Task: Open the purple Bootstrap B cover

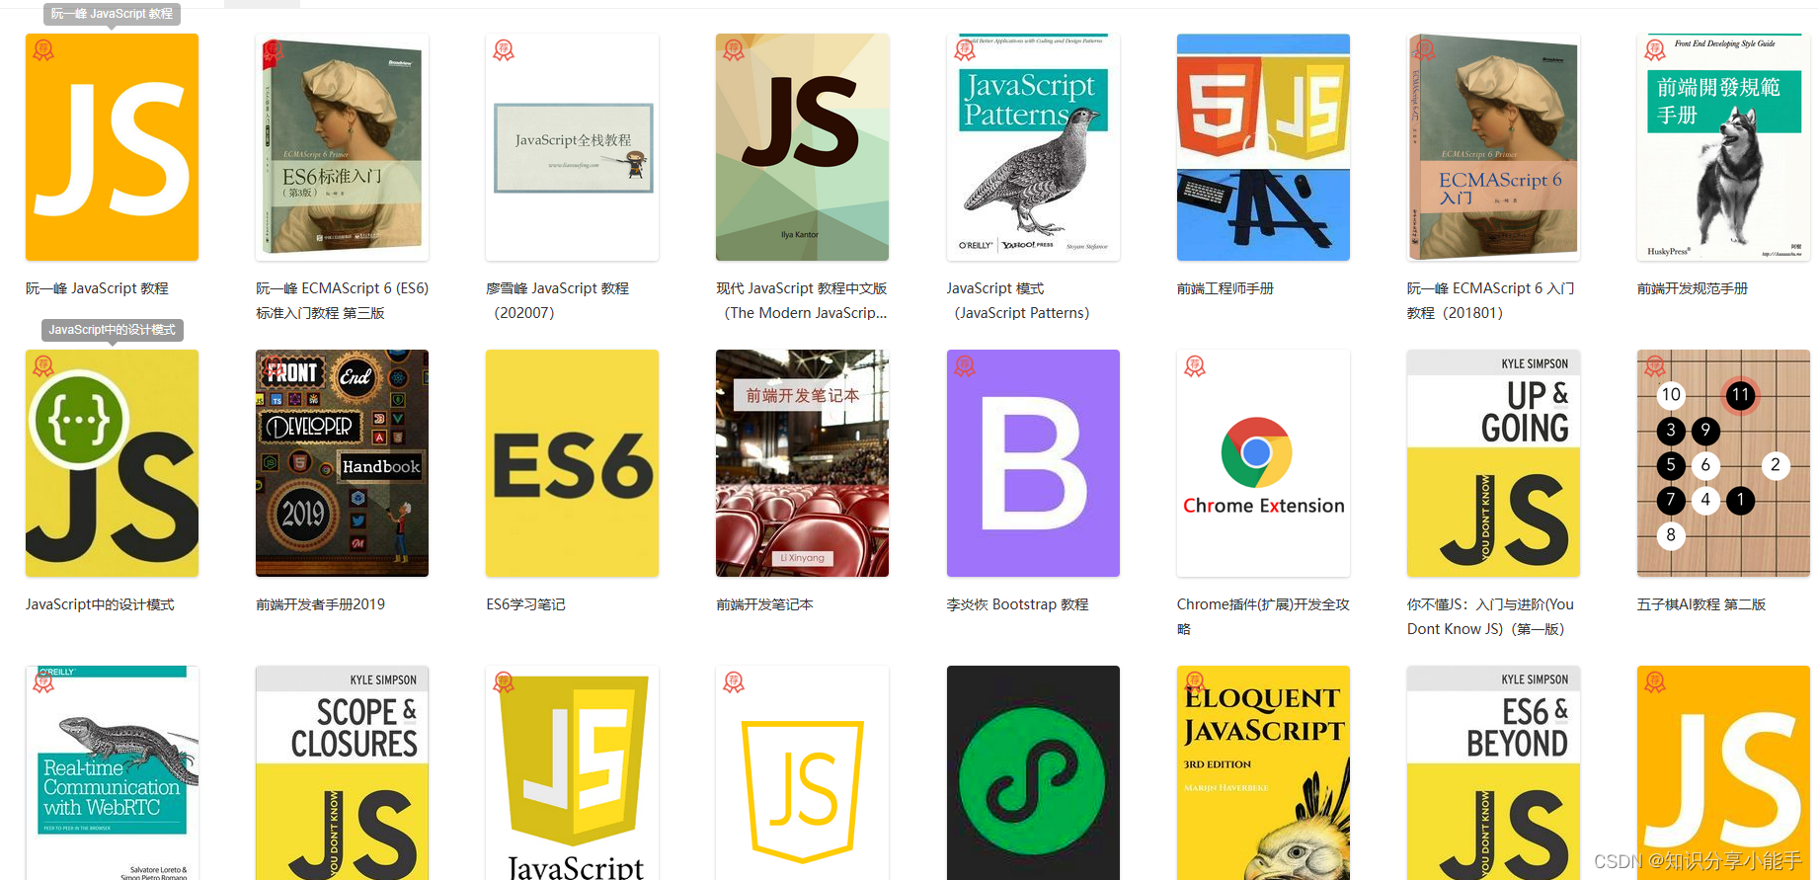Action: pos(1033,463)
